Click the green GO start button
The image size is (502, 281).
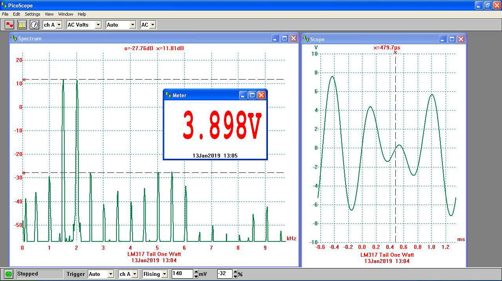click(9, 274)
